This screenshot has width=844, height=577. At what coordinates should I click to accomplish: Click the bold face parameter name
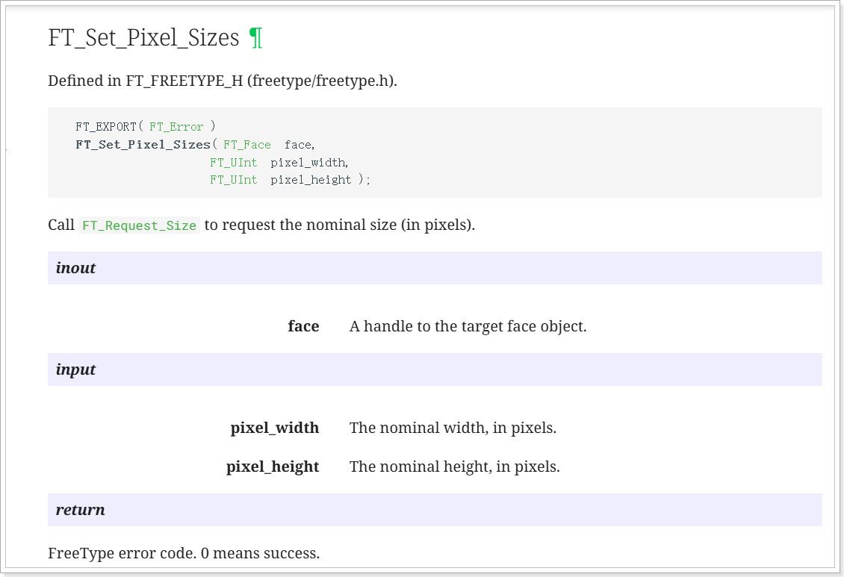pyautogui.click(x=303, y=326)
